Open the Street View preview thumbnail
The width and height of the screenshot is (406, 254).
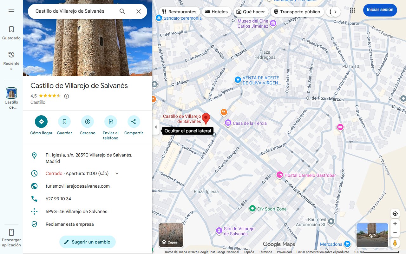[372, 235]
